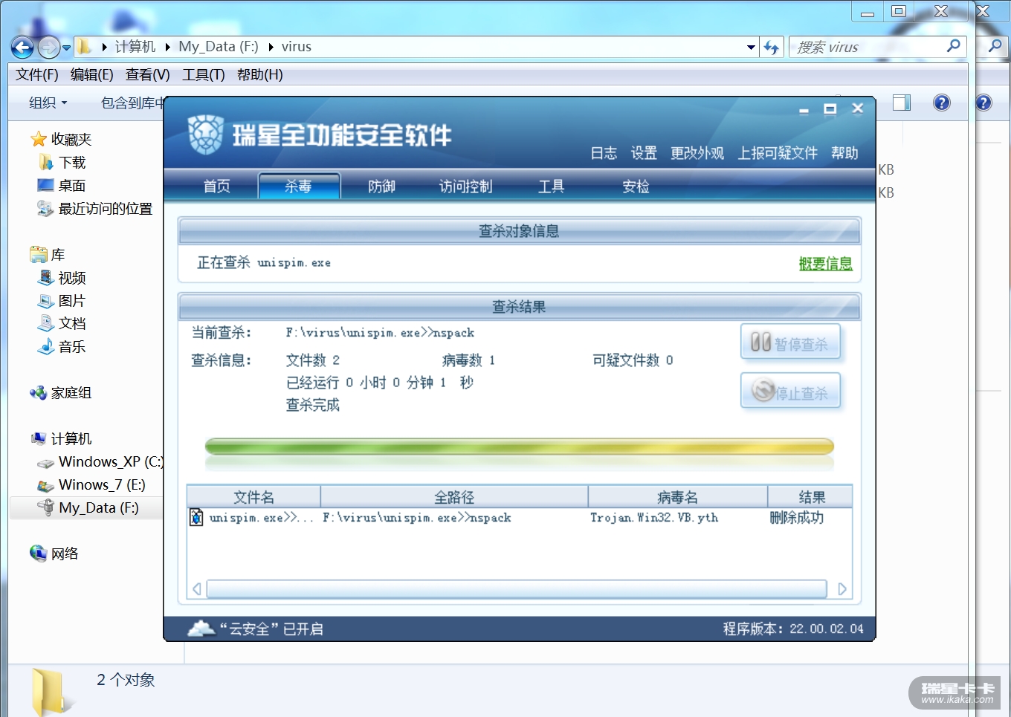This screenshot has height=717, width=1011.
Task: Open the 文件(F) menu
Action: click(37, 74)
